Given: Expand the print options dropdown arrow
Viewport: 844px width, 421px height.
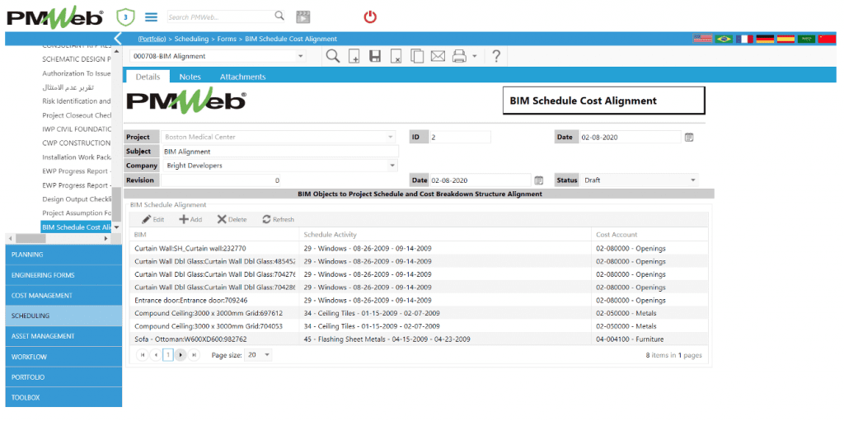Looking at the screenshot, I should (474, 56).
